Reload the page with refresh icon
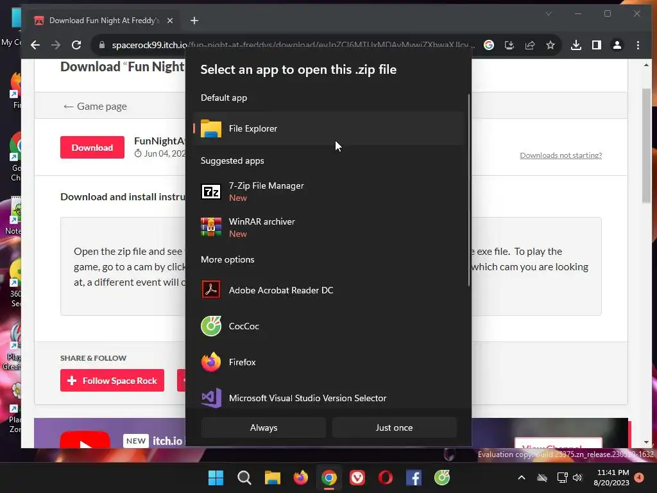This screenshot has width=657, height=493. pyautogui.click(x=76, y=46)
